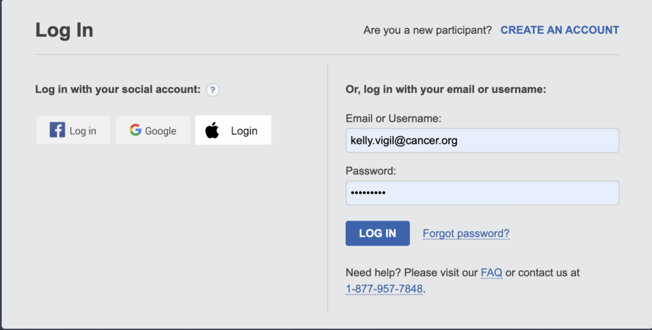Click the "Or, log in with your email" heading

pos(446,90)
